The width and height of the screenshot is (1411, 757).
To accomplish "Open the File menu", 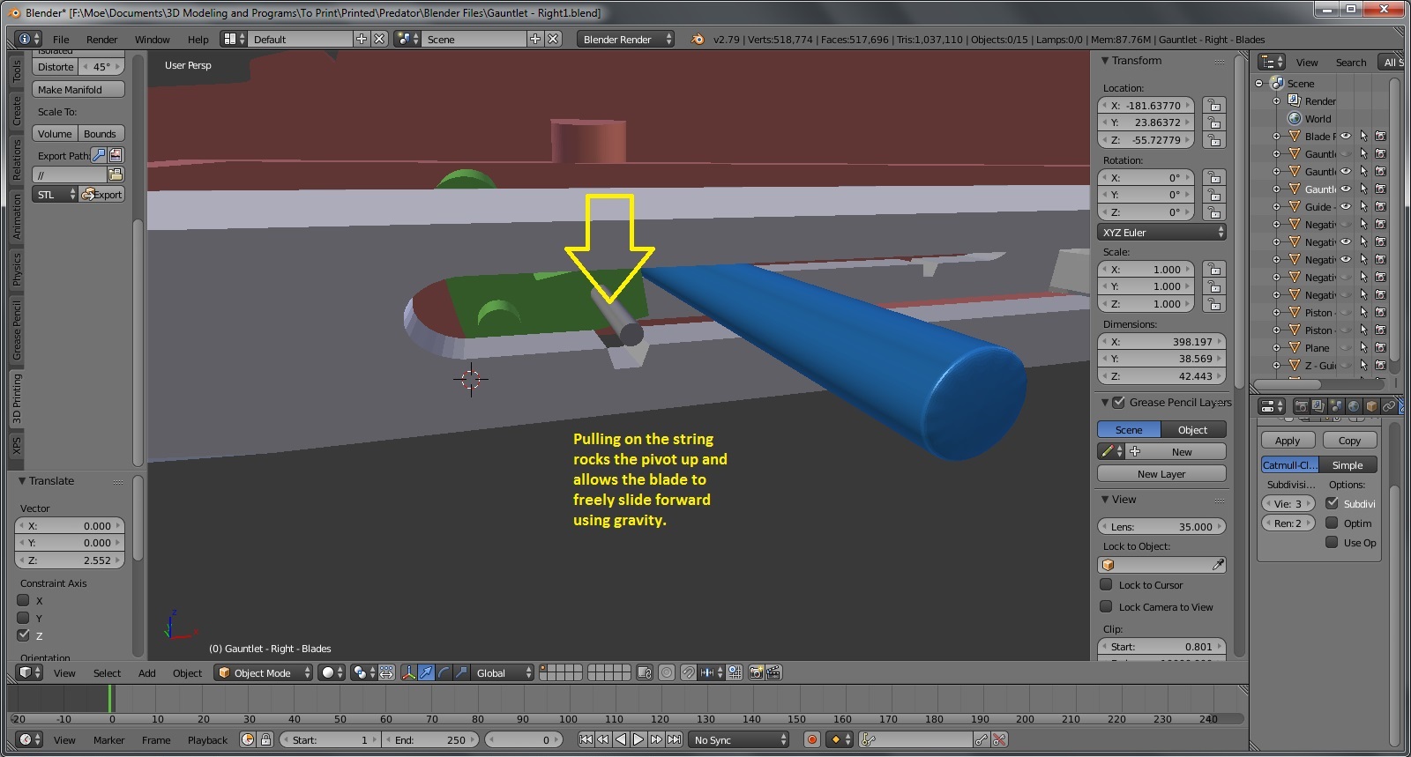I will [61, 40].
